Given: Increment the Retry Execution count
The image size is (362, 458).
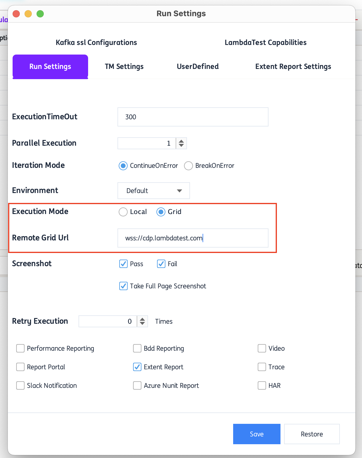Looking at the screenshot, I should (x=142, y=319).
